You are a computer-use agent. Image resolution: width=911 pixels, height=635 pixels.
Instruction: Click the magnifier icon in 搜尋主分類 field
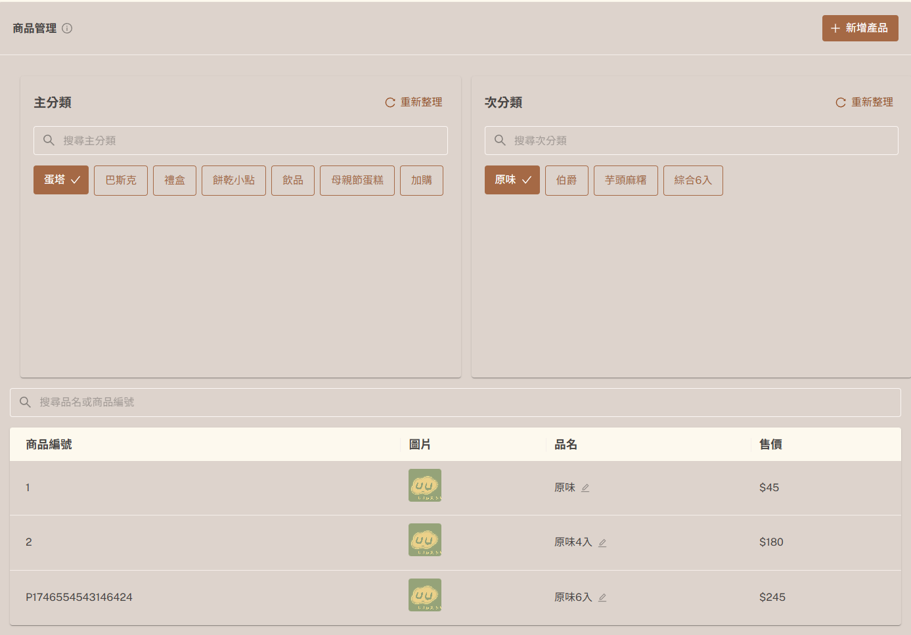[x=49, y=140]
